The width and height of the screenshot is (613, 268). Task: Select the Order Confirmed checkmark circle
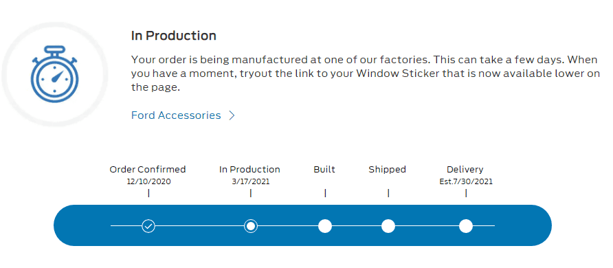pos(148,226)
